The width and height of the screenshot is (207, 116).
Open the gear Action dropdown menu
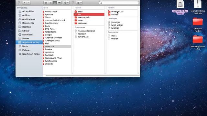click(x=66, y=3)
